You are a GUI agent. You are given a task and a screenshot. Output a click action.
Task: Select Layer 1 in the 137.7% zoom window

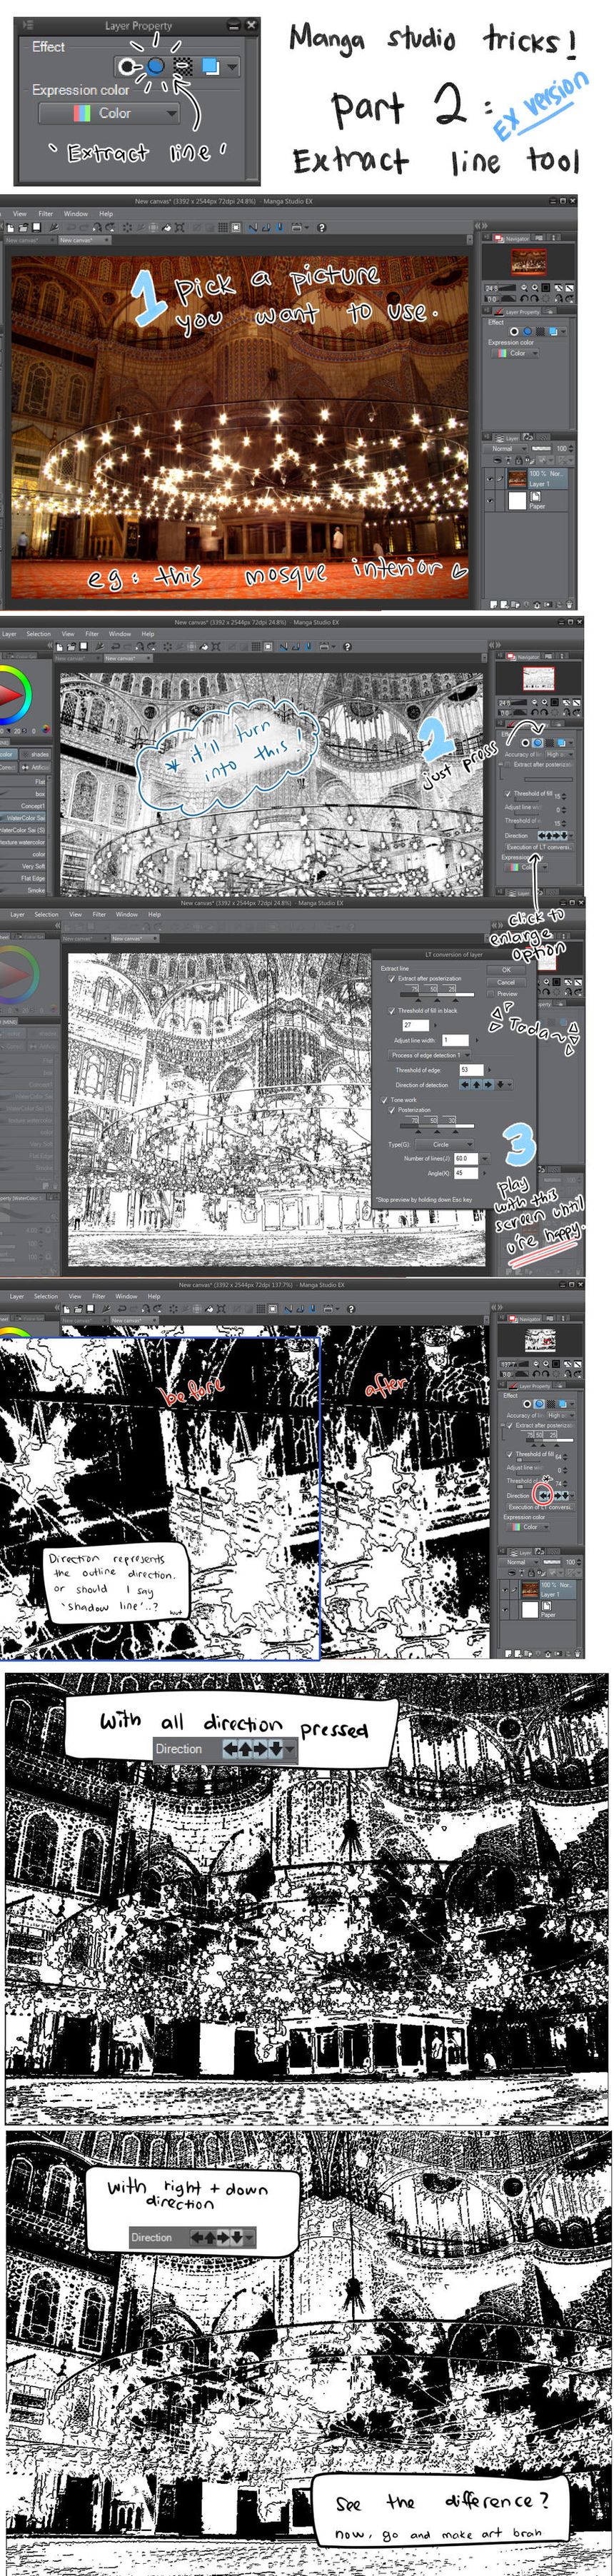coord(548,1589)
